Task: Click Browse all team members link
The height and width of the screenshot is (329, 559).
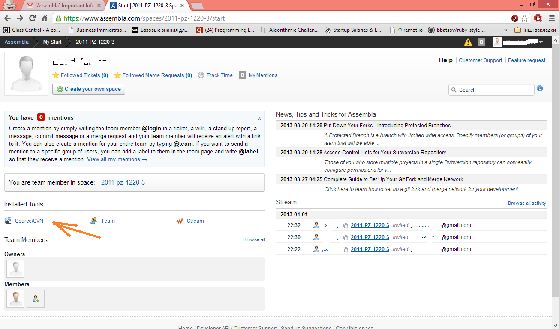Action: 254,240
